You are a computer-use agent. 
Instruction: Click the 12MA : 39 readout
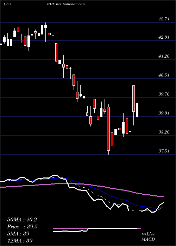pos(20,240)
